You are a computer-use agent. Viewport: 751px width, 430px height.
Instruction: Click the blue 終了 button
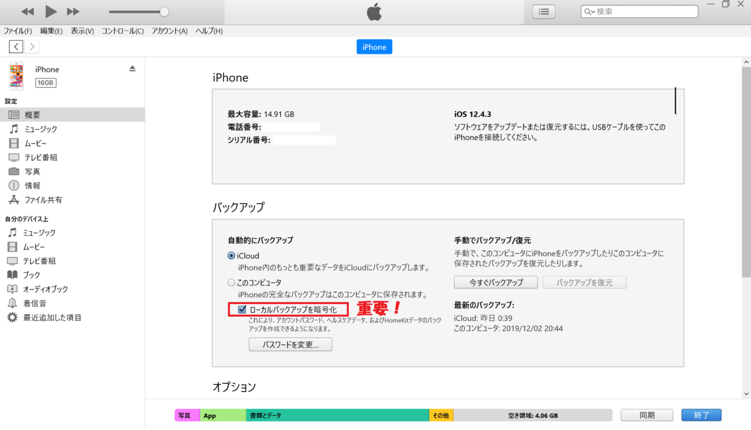[x=702, y=416]
